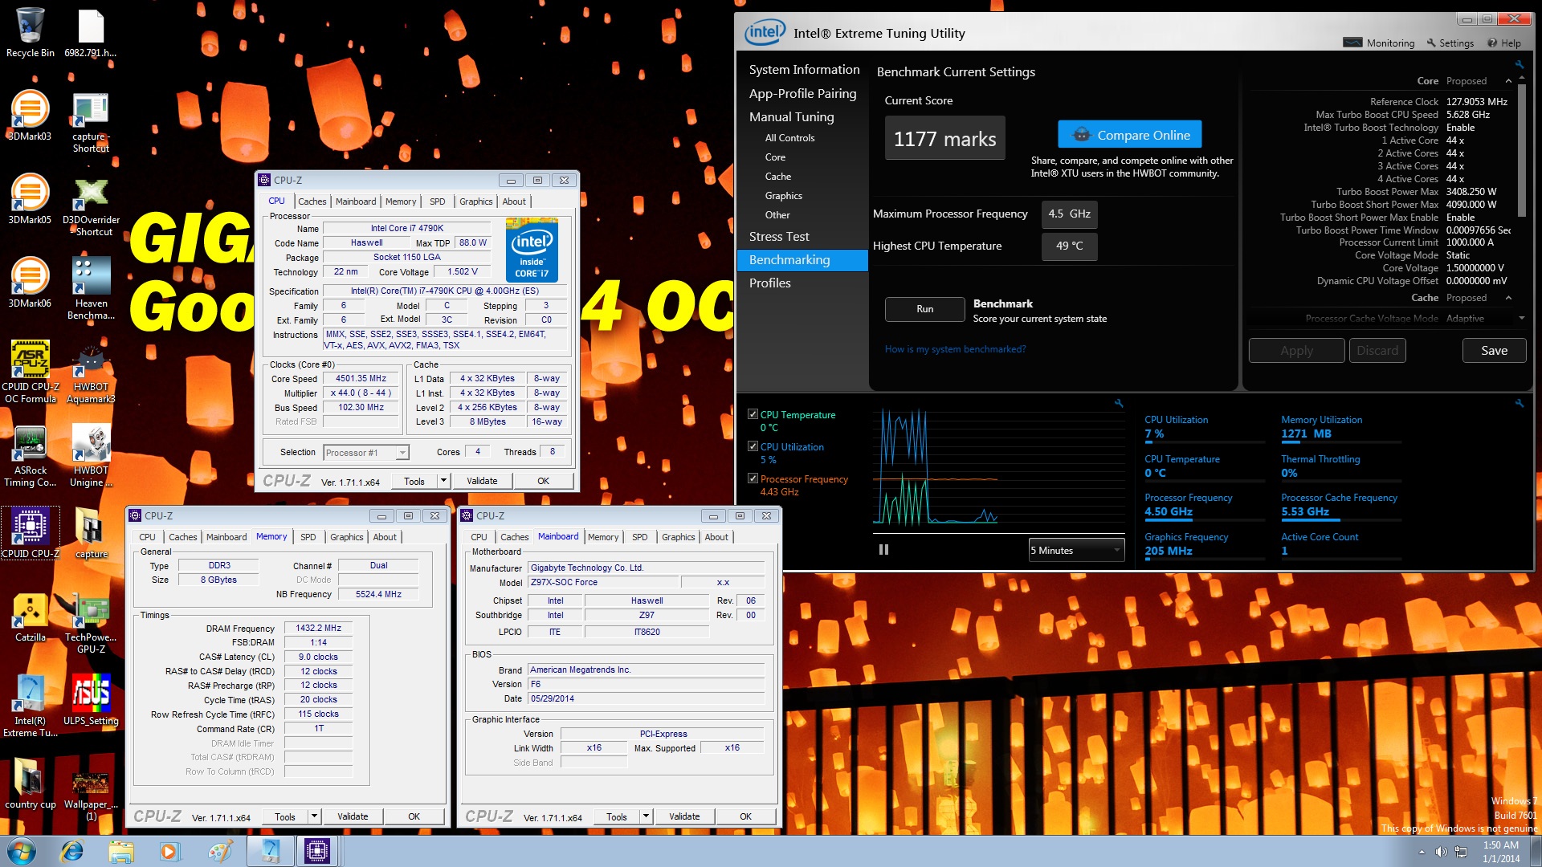Collapse the Cache settings section
1542x867 pixels.
click(x=1508, y=298)
